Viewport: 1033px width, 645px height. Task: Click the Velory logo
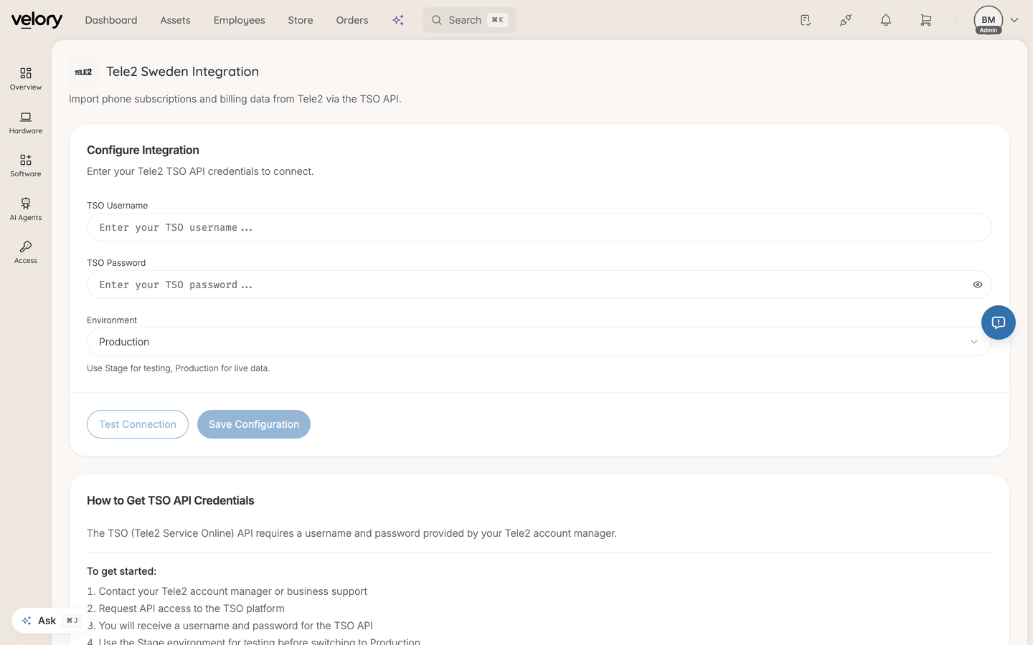(x=37, y=20)
